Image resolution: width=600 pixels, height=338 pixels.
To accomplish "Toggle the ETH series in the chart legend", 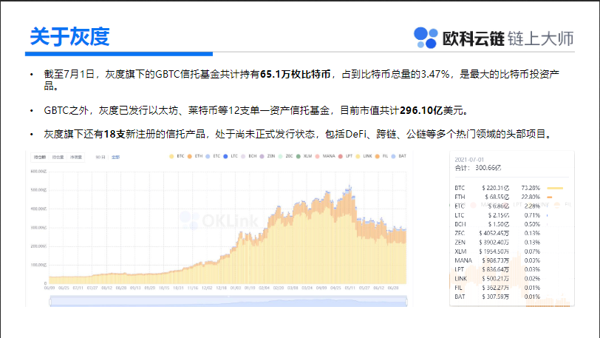I will click(195, 156).
